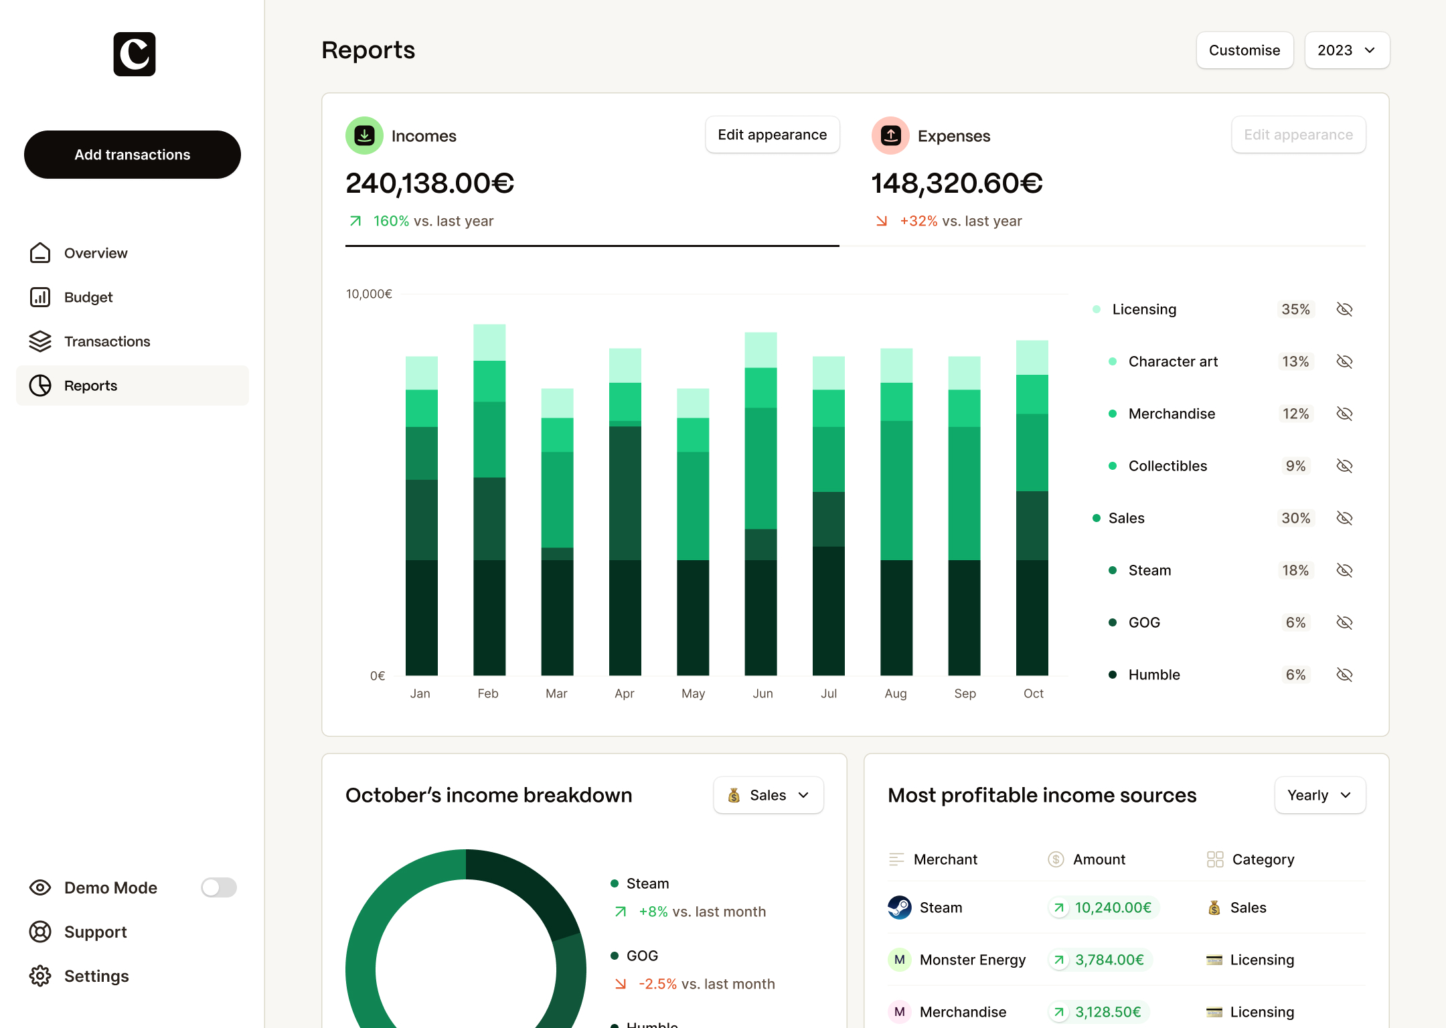
Task: Open Settings gear icon
Action: click(40, 976)
